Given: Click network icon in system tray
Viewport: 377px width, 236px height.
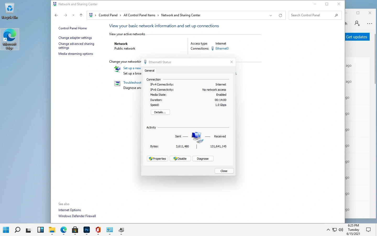Looking at the screenshot, I should coord(335,230).
